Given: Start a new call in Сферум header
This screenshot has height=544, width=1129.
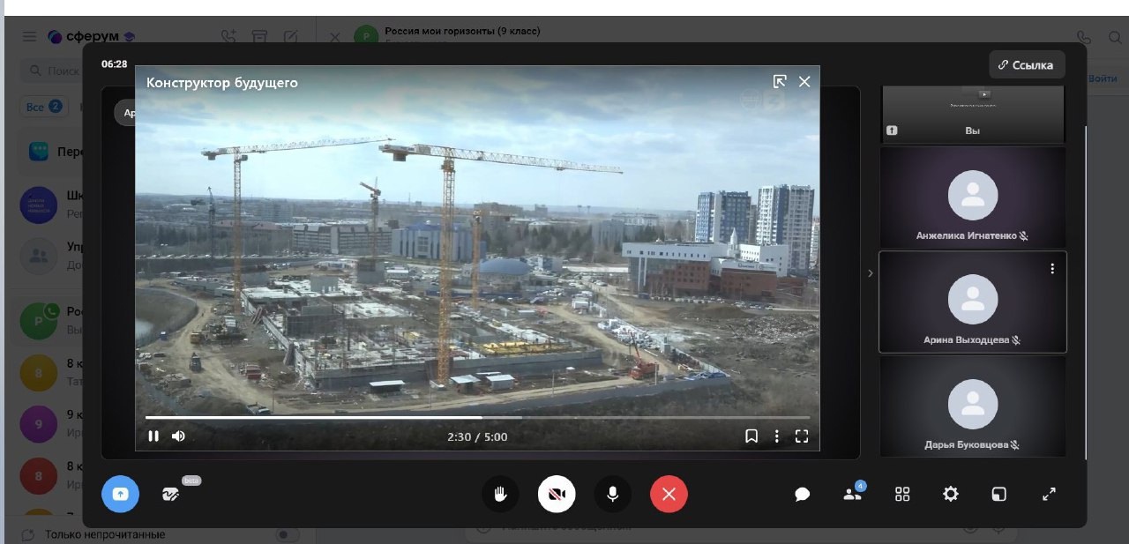Looking at the screenshot, I should [228, 36].
